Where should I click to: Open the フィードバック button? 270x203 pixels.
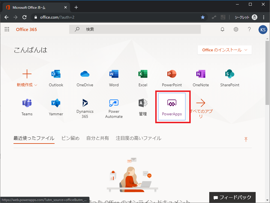click(x=232, y=197)
